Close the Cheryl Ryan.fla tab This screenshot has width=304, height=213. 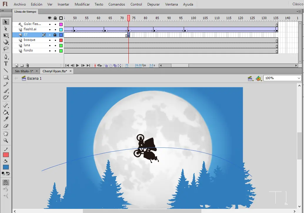coord(71,71)
